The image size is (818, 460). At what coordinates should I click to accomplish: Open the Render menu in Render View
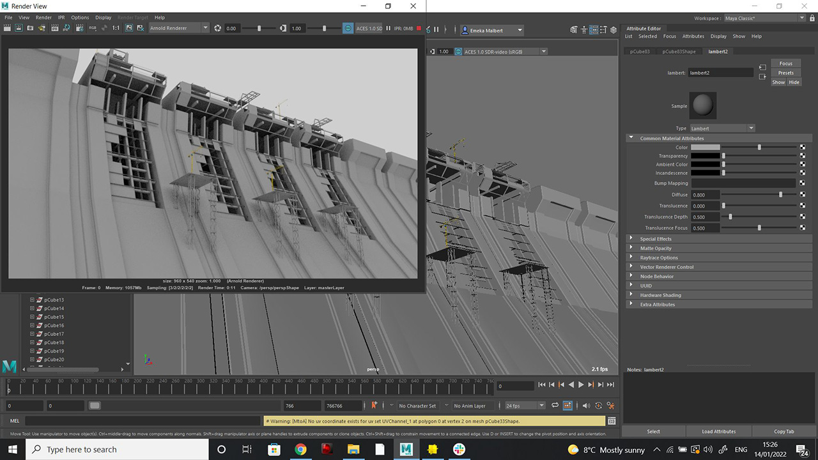(43, 17)
